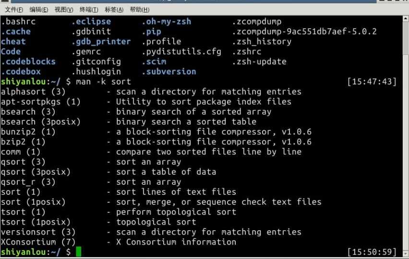Click the .pydistutils.cfg file name

[x=181, y=51]
